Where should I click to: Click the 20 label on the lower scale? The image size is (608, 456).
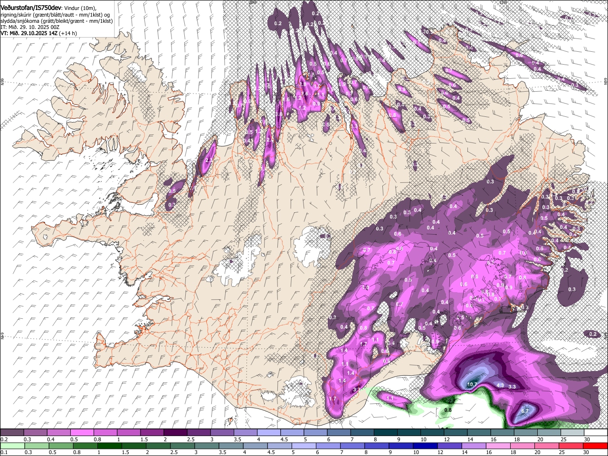[537, 452]
